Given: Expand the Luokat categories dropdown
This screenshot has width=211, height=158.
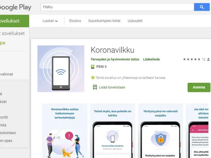Looking at the screenshot, I should tap(50, 21).
